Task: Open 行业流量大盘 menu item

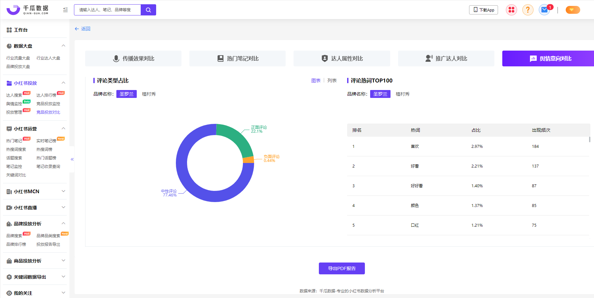Action: [x=18, y=58]
